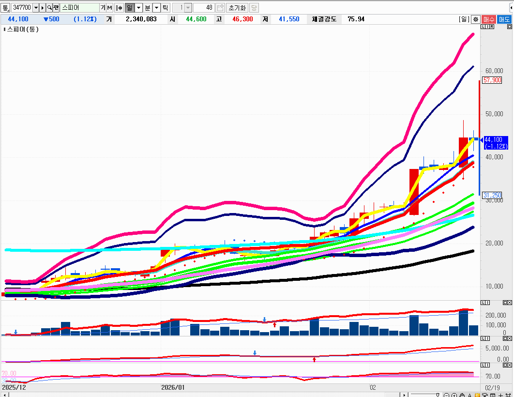The image size is (514, 397).
Task: Click the add chart icon beside count field
Action: 220,8
